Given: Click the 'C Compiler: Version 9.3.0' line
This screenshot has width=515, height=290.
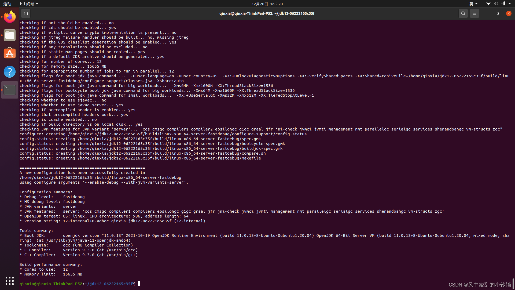Looking at the screenshot, I should pos(79,250).
